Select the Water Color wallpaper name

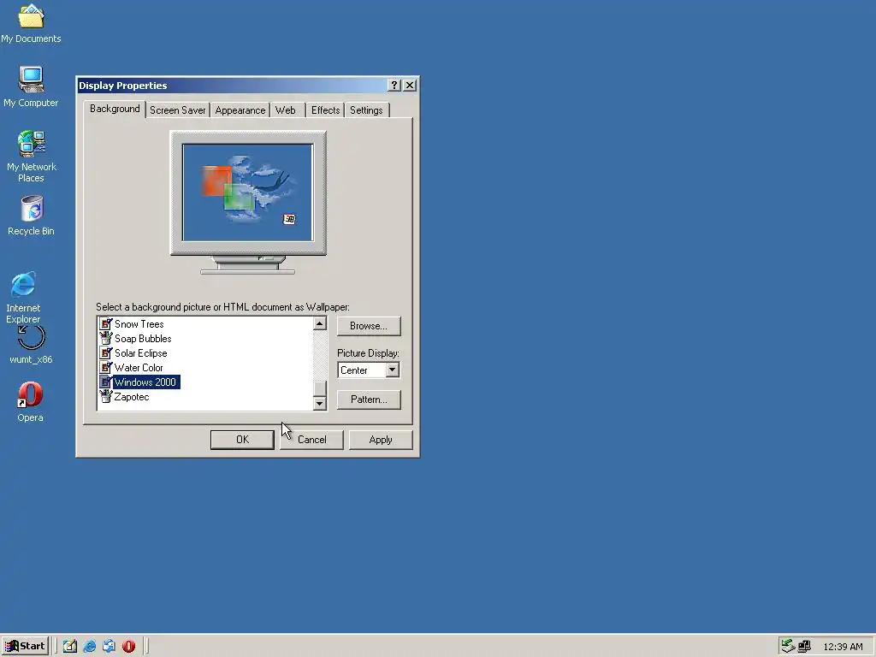(x=139, y=368)
